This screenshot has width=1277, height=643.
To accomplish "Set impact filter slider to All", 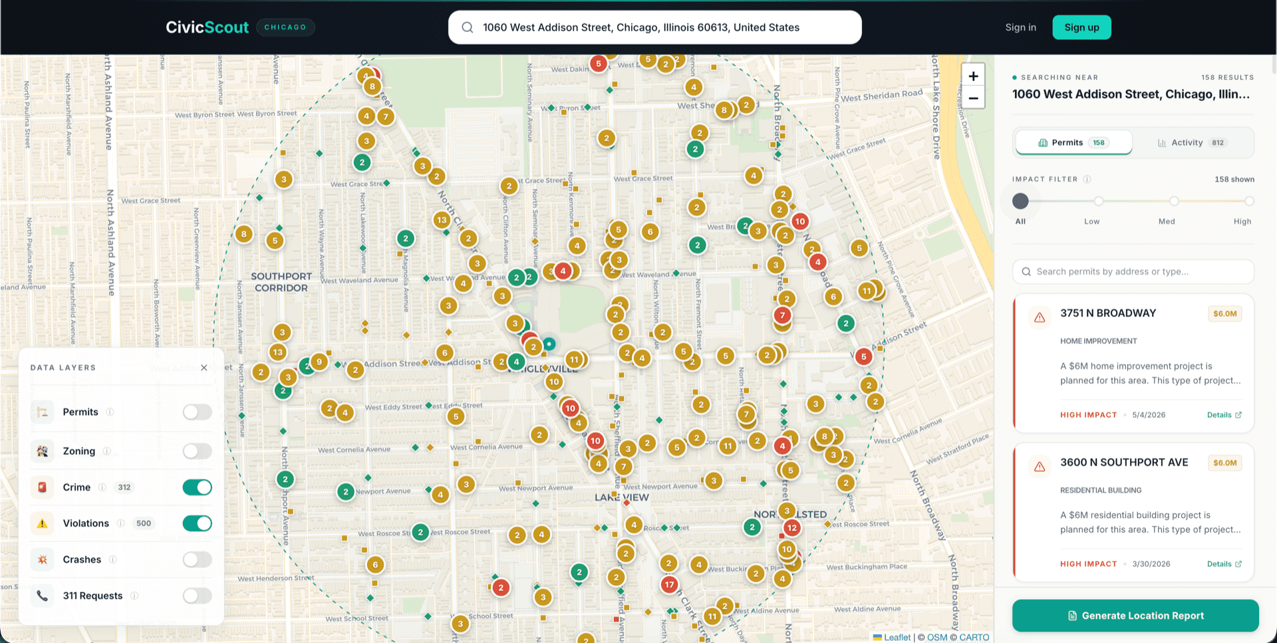I will coord(1020,201).
